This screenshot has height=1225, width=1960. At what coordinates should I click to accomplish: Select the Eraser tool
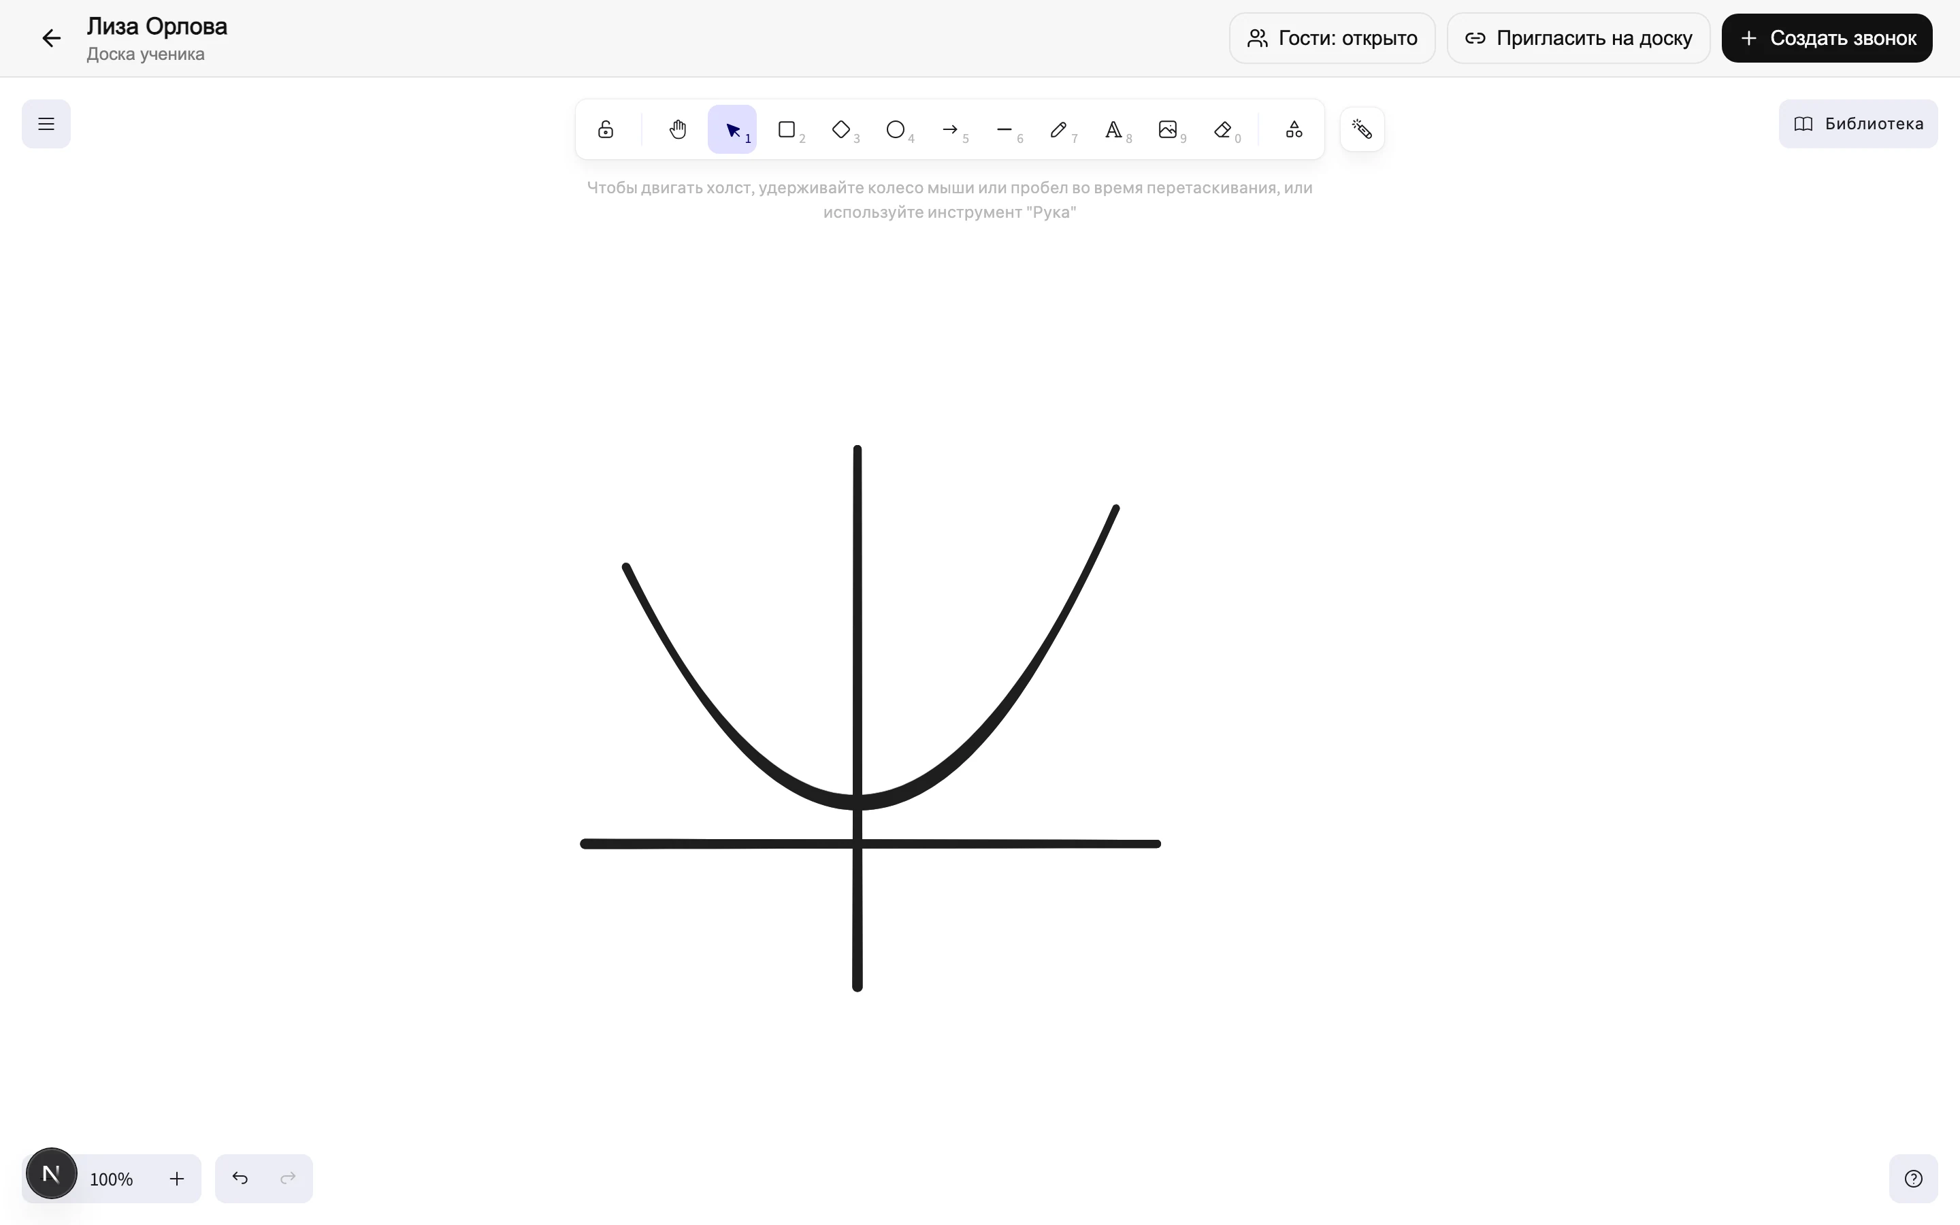pyautogui.click(x=1223, y=129)
